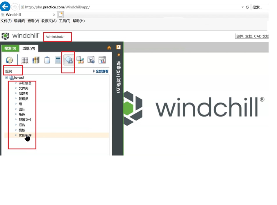The width and height of the screenshot is (277, 205).
Task: Open the Products grid icon
Action: tap(25, 60)
